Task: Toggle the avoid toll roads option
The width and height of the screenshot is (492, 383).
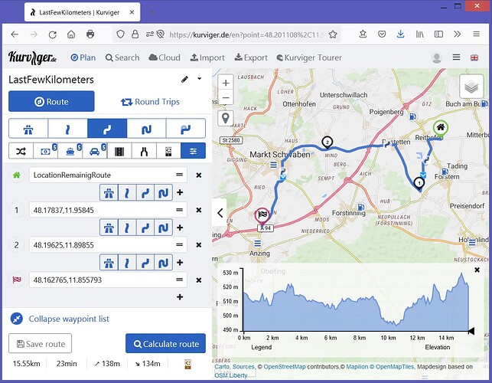Action: (x=44, y=151)
